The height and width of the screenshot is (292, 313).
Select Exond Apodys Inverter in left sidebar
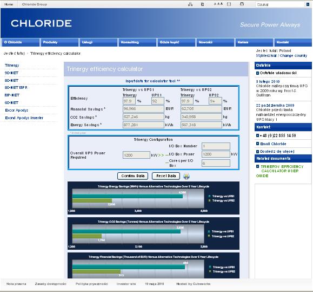click(x=24, y=118)
